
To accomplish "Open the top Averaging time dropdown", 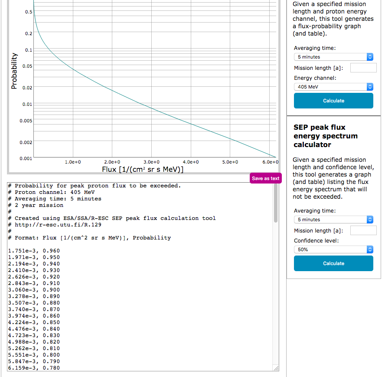I will click(333, 57).
